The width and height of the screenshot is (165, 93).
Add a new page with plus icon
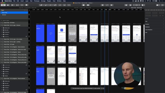tap(25, 10)
